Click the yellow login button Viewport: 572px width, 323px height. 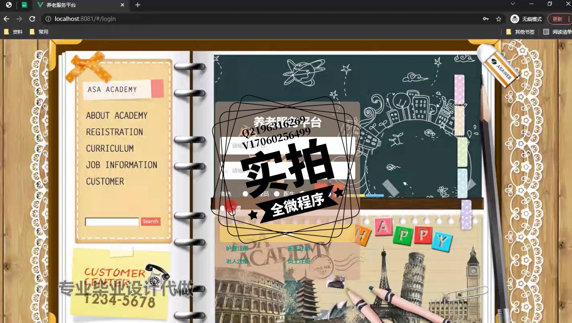pos(288,233)
